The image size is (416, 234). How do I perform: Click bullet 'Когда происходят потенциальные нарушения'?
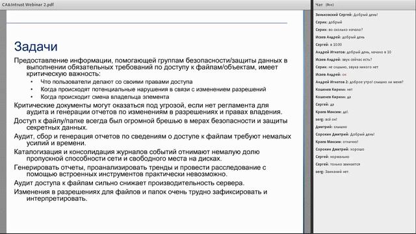pyautogui.click(x=153, y=89)
